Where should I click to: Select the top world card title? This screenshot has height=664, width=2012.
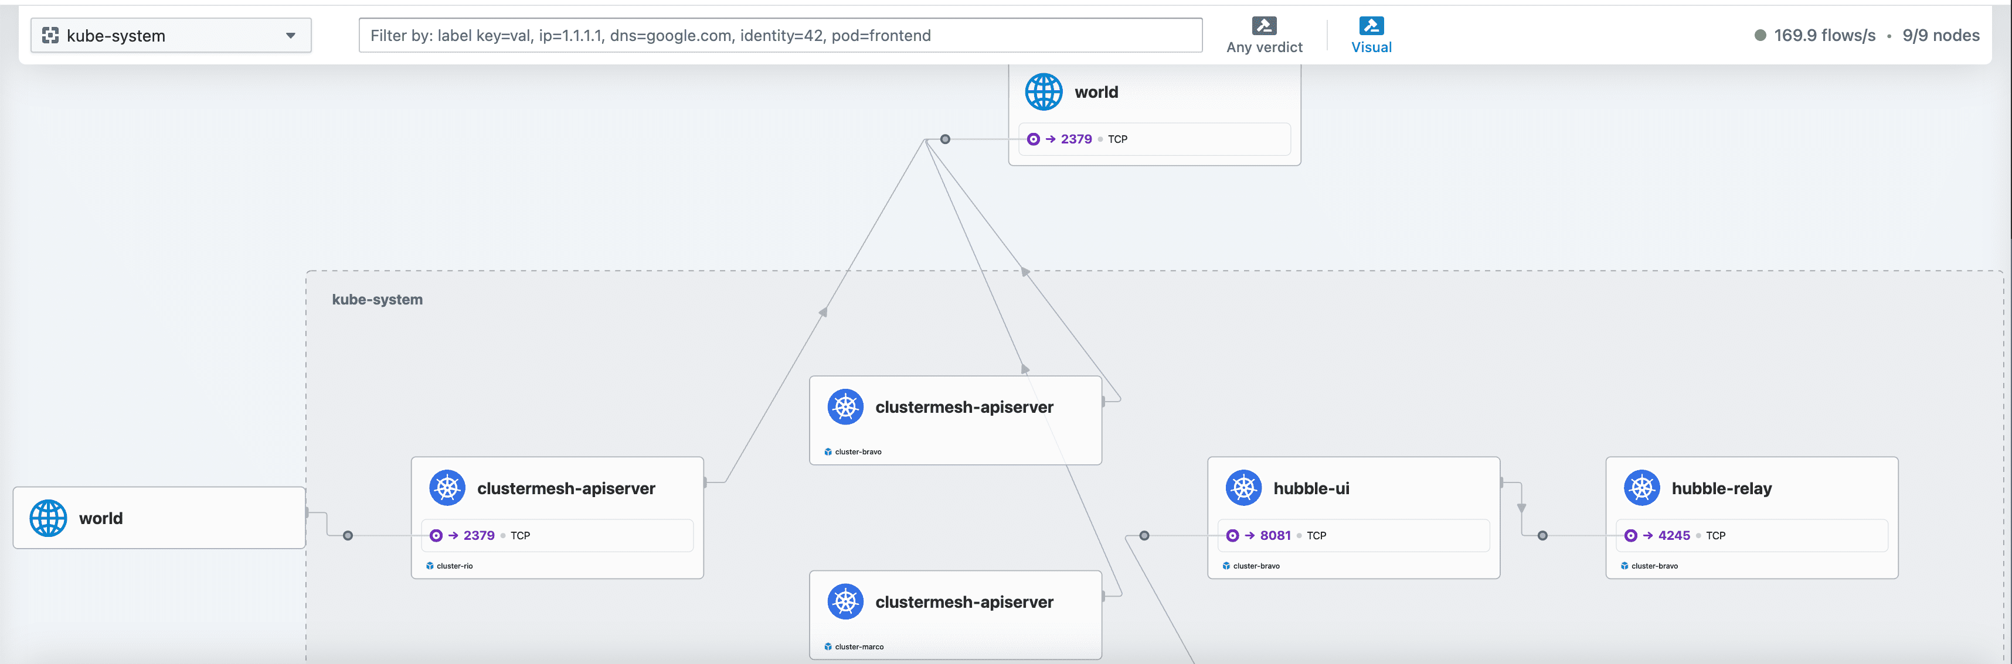[x=1097, y=92]
